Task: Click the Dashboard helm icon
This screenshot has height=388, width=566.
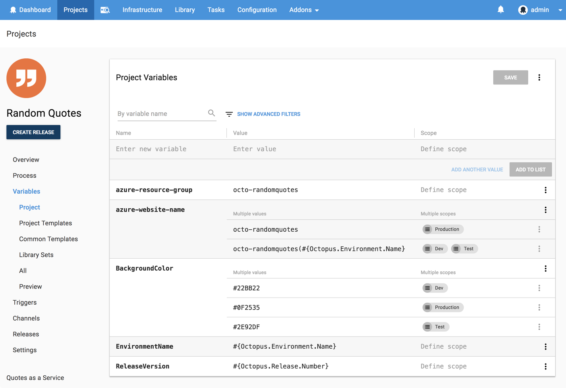Action: click(x=14, y=10)
